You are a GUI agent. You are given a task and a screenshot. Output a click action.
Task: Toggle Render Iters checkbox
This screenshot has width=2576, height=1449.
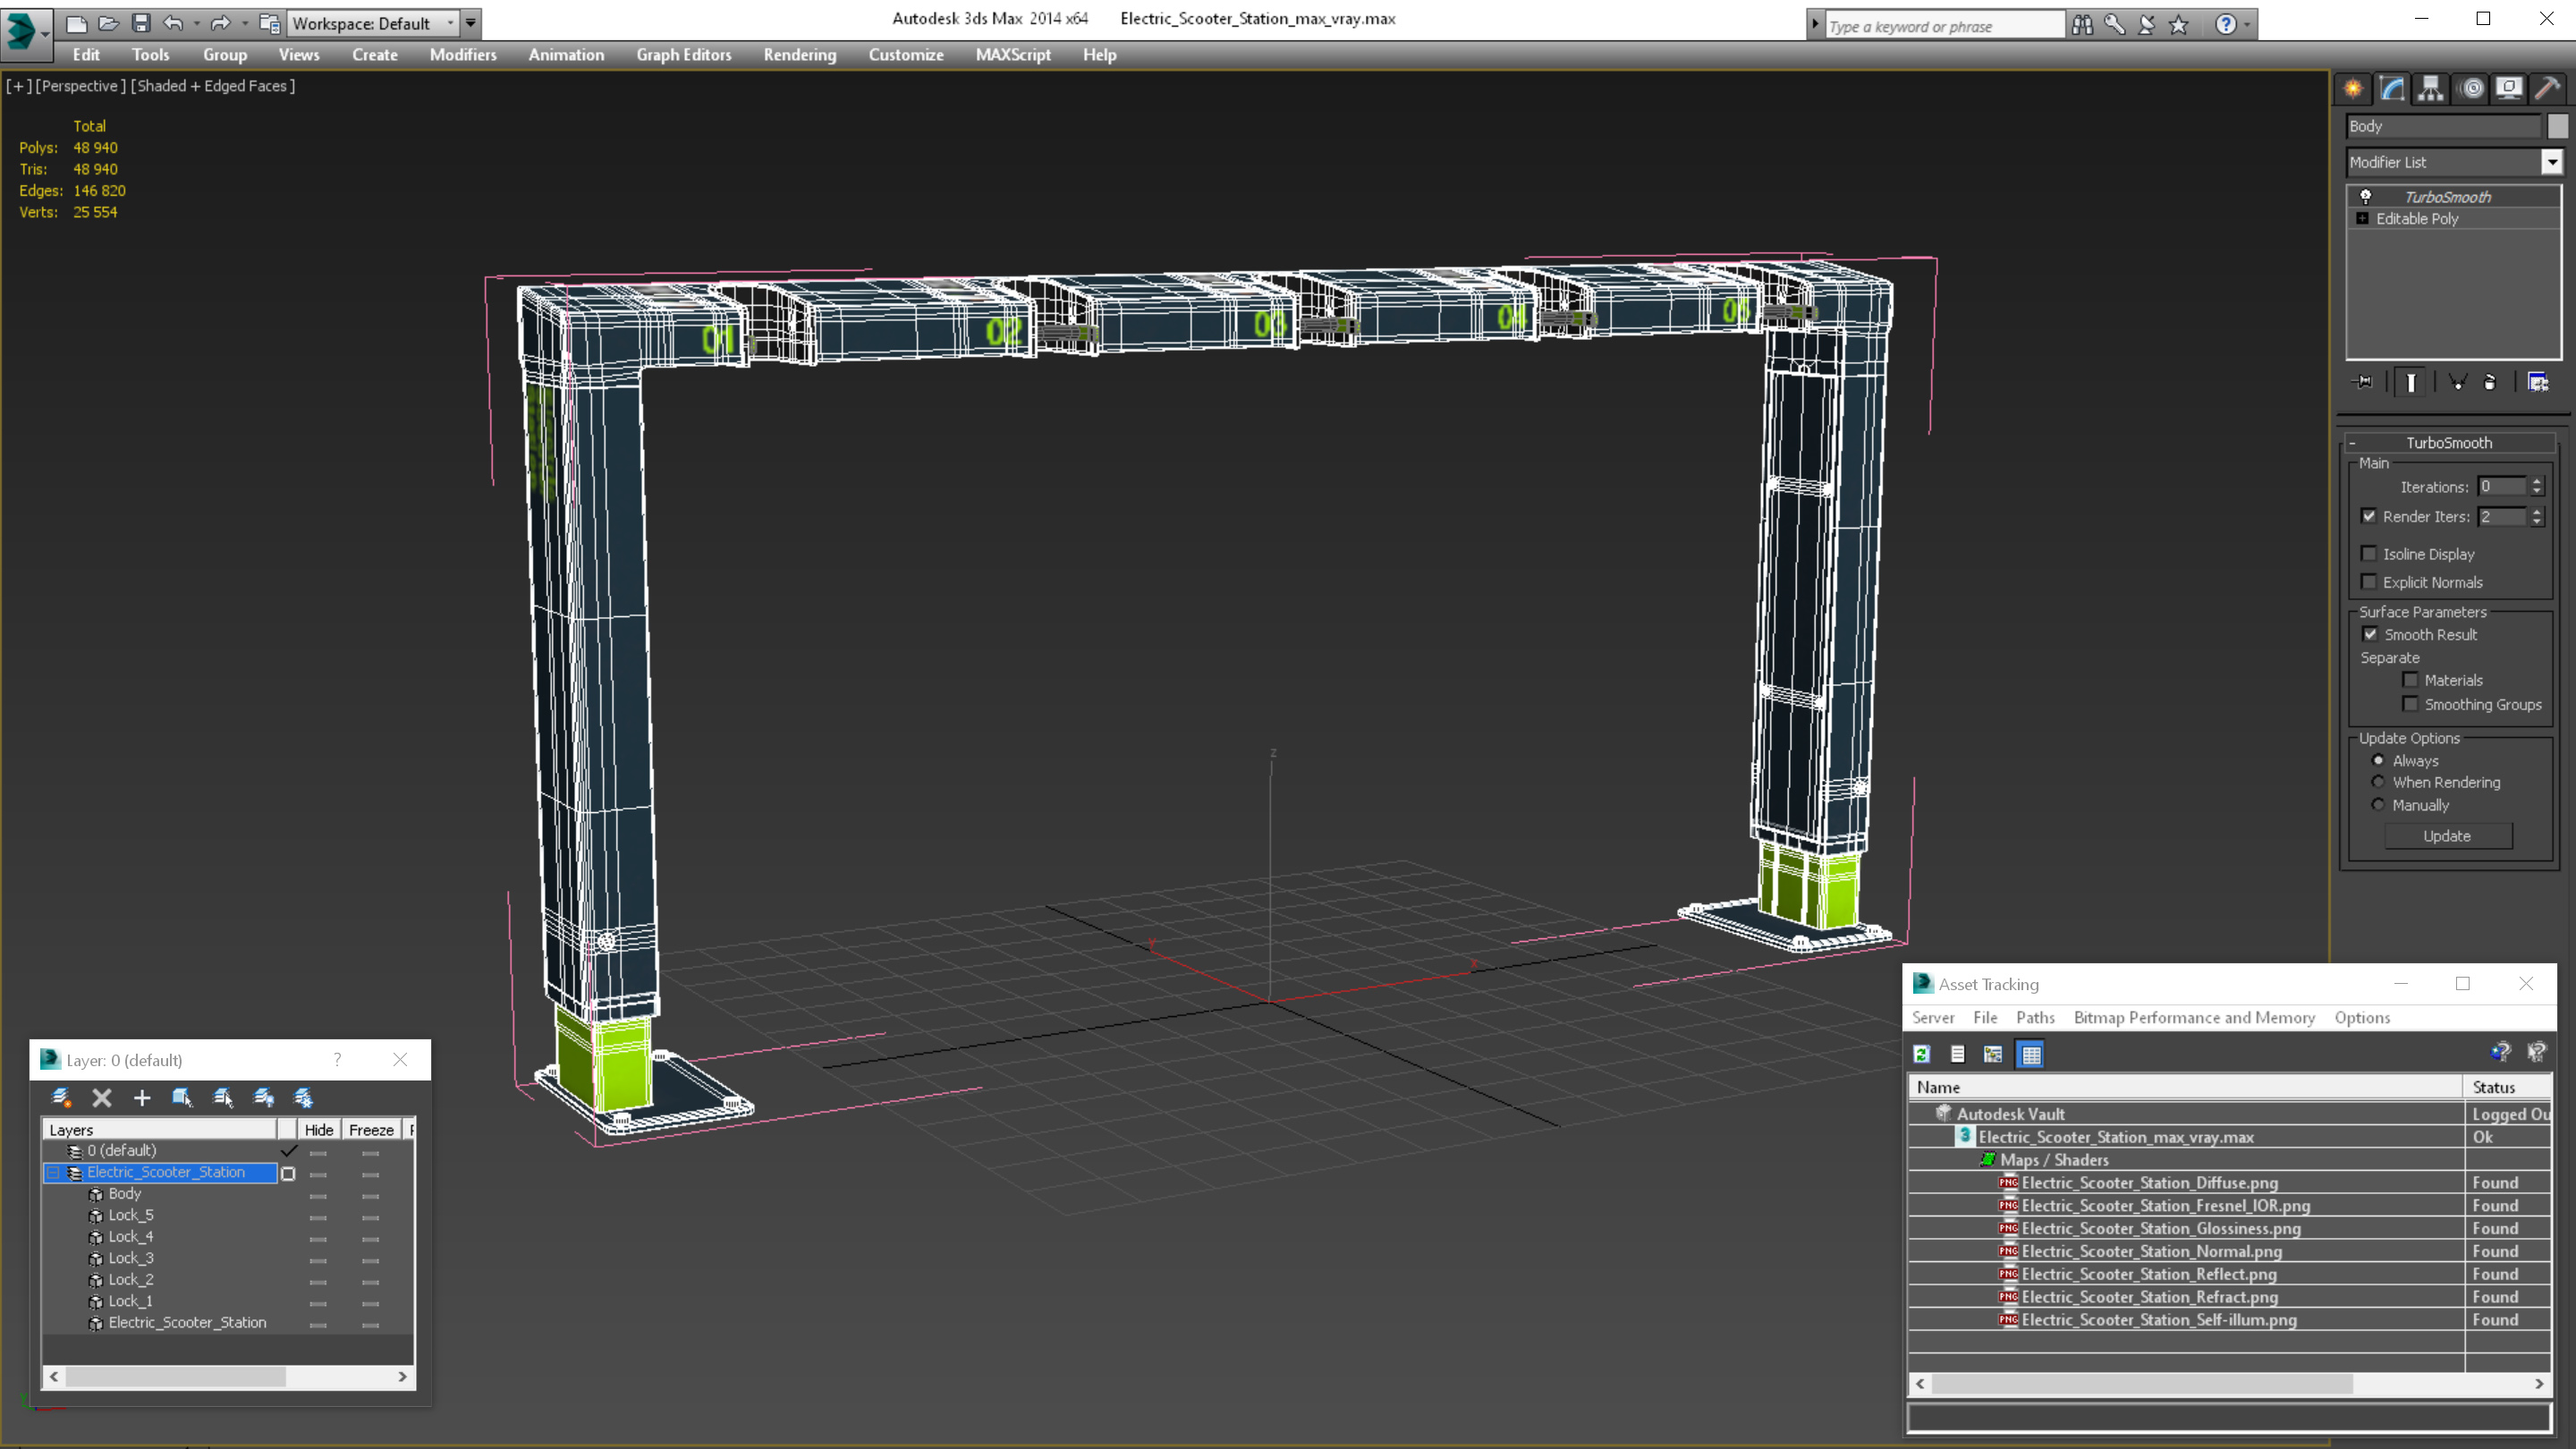tap(2368, 516)
